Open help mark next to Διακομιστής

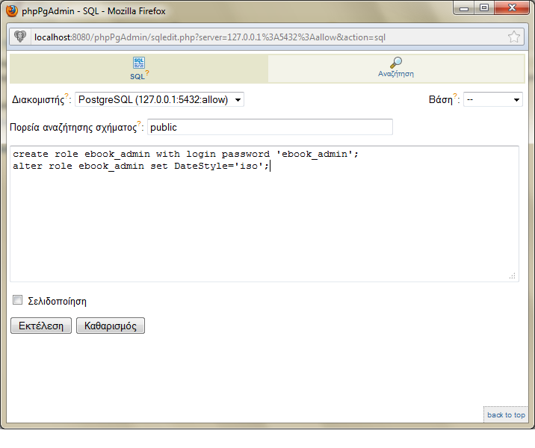pos(67,96)
